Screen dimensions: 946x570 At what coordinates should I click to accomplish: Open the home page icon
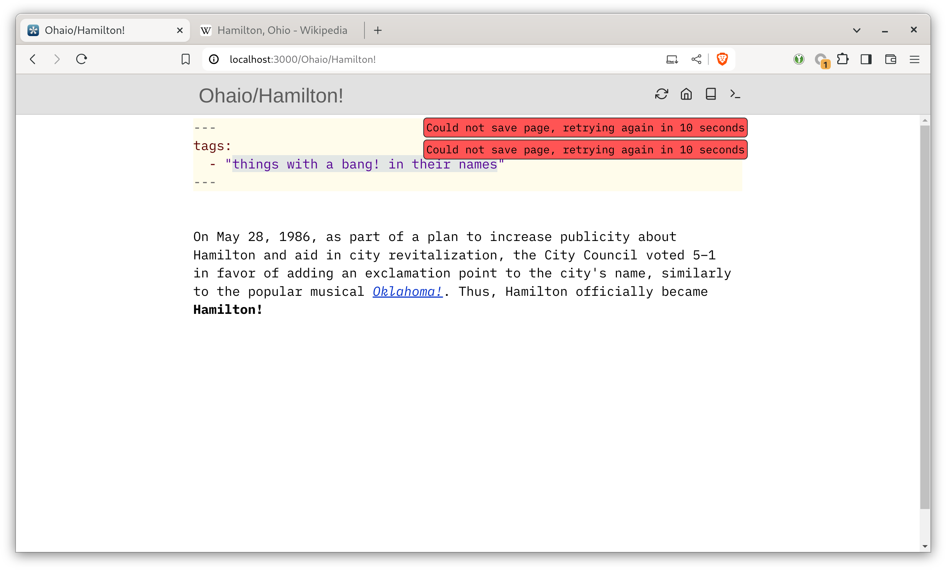[x=686, y=94]
